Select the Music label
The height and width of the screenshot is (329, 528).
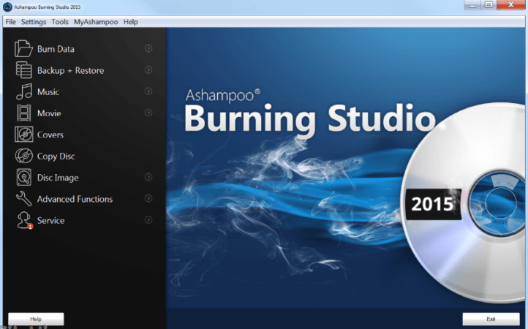tap(48, 92)
